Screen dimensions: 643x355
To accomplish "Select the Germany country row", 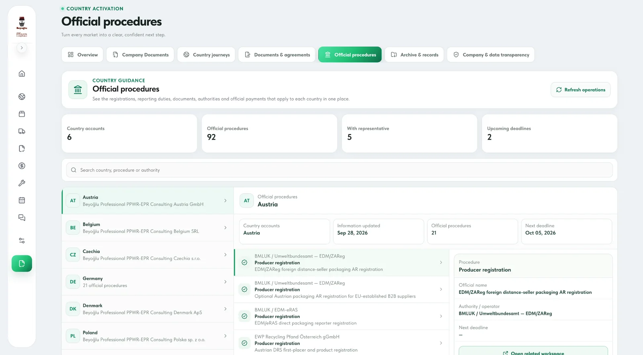I will (x=148, y=282).
